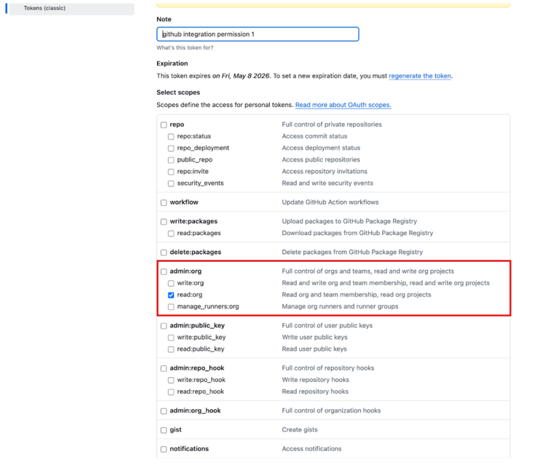The image size is (553, 465).
Task: Tick the repo_deployment checkbox
Action: click(x=171, y=148)
